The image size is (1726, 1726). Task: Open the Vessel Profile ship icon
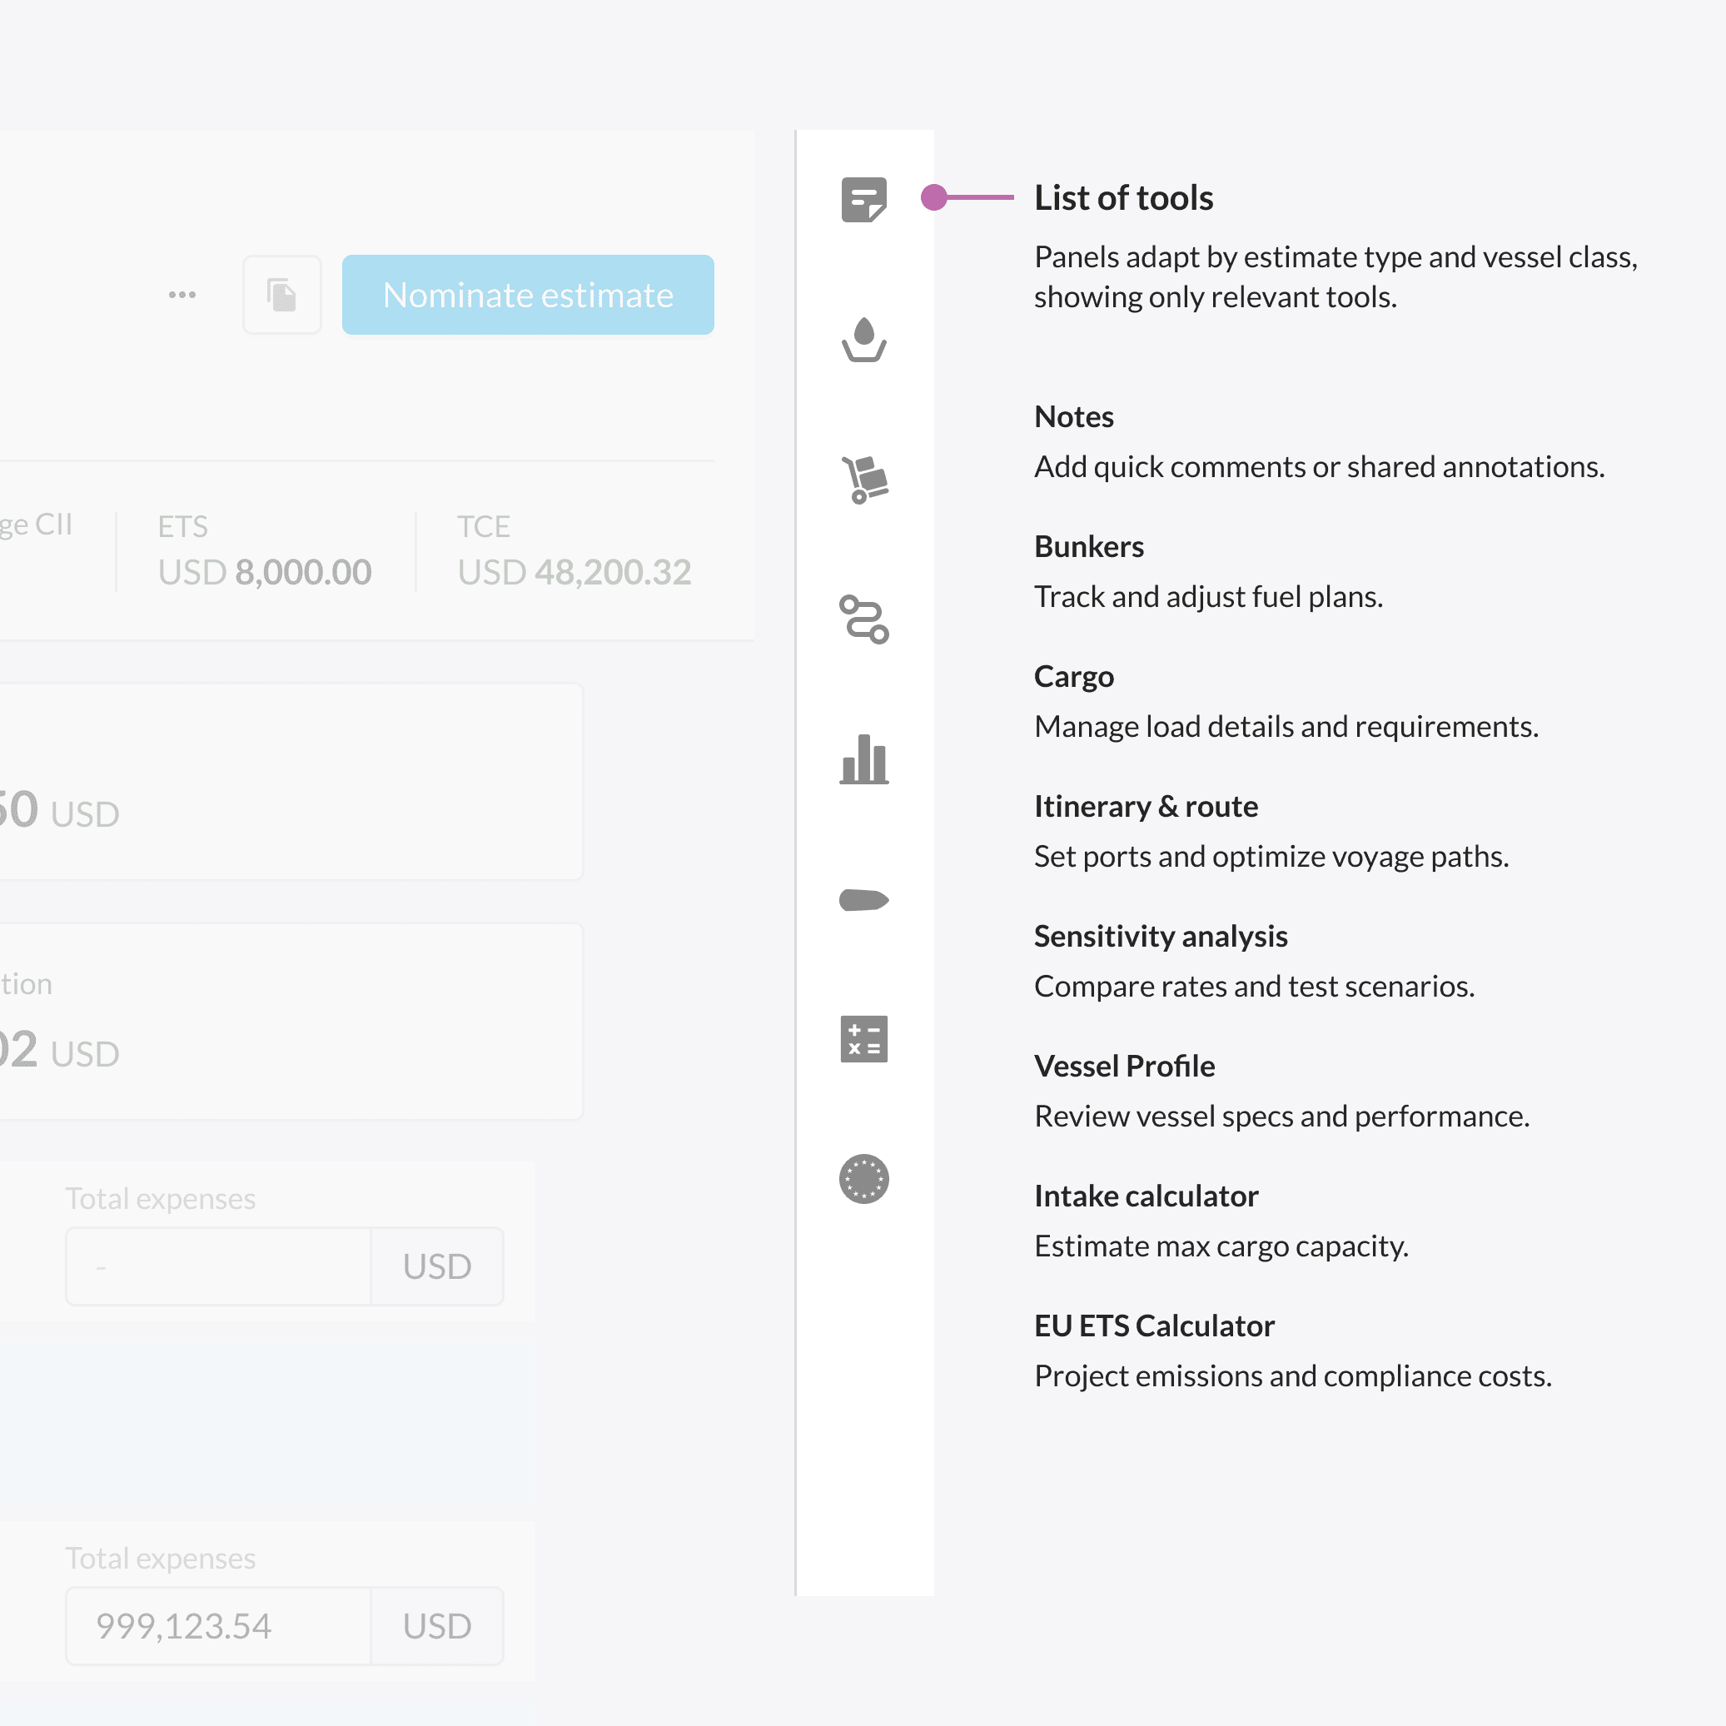864,899
